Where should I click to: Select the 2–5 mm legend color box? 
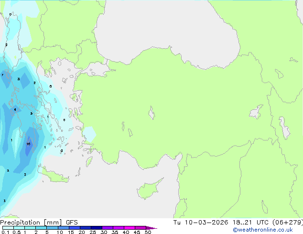(x=41, y=228)
